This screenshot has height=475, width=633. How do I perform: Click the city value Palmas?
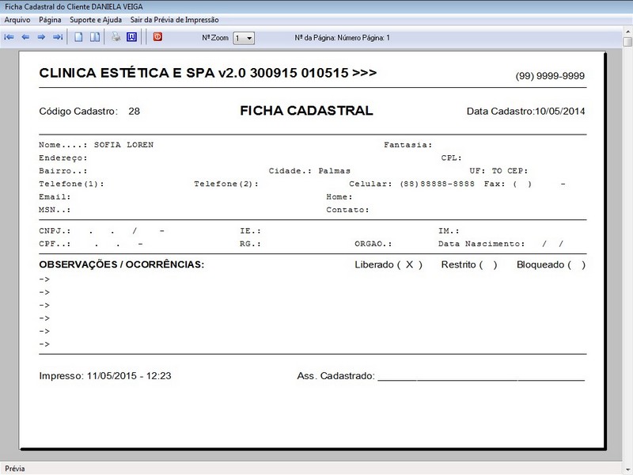coord(334,171)
